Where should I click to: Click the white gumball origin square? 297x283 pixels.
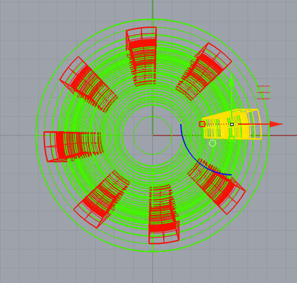pos(232,124)
